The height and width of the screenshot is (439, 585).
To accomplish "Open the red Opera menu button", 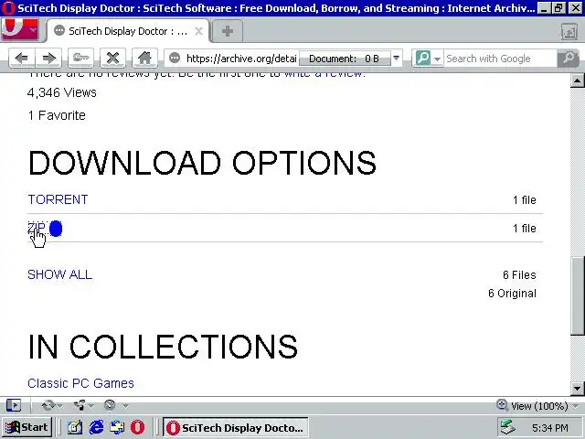I will click(x=20, y=30).
